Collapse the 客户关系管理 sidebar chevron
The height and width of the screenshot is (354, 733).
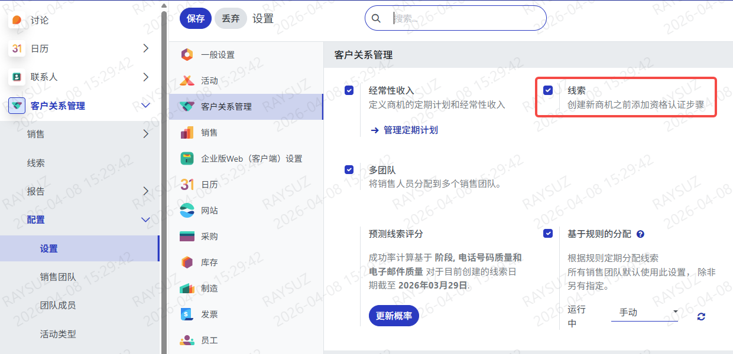click(146, 106)
